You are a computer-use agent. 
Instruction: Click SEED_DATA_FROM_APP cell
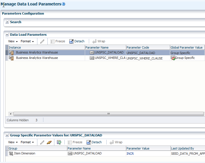pyautogui.click(x=188, y=154)
